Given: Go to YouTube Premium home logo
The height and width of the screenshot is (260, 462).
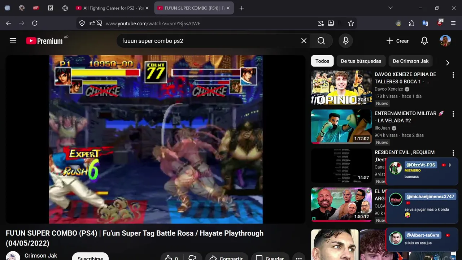Looking at the screenshot, I should pos(44,41).
